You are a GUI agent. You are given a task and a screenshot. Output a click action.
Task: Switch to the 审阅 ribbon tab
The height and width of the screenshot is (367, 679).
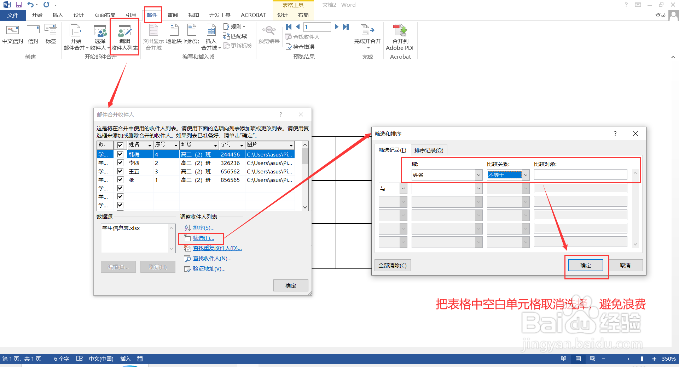[173, 15]
